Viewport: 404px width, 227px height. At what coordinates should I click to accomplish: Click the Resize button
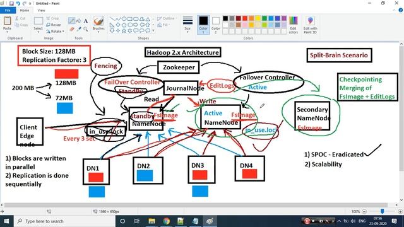tap(54, 25)
